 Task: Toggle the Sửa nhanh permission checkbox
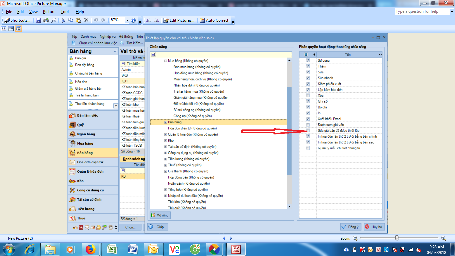point(308,78)
